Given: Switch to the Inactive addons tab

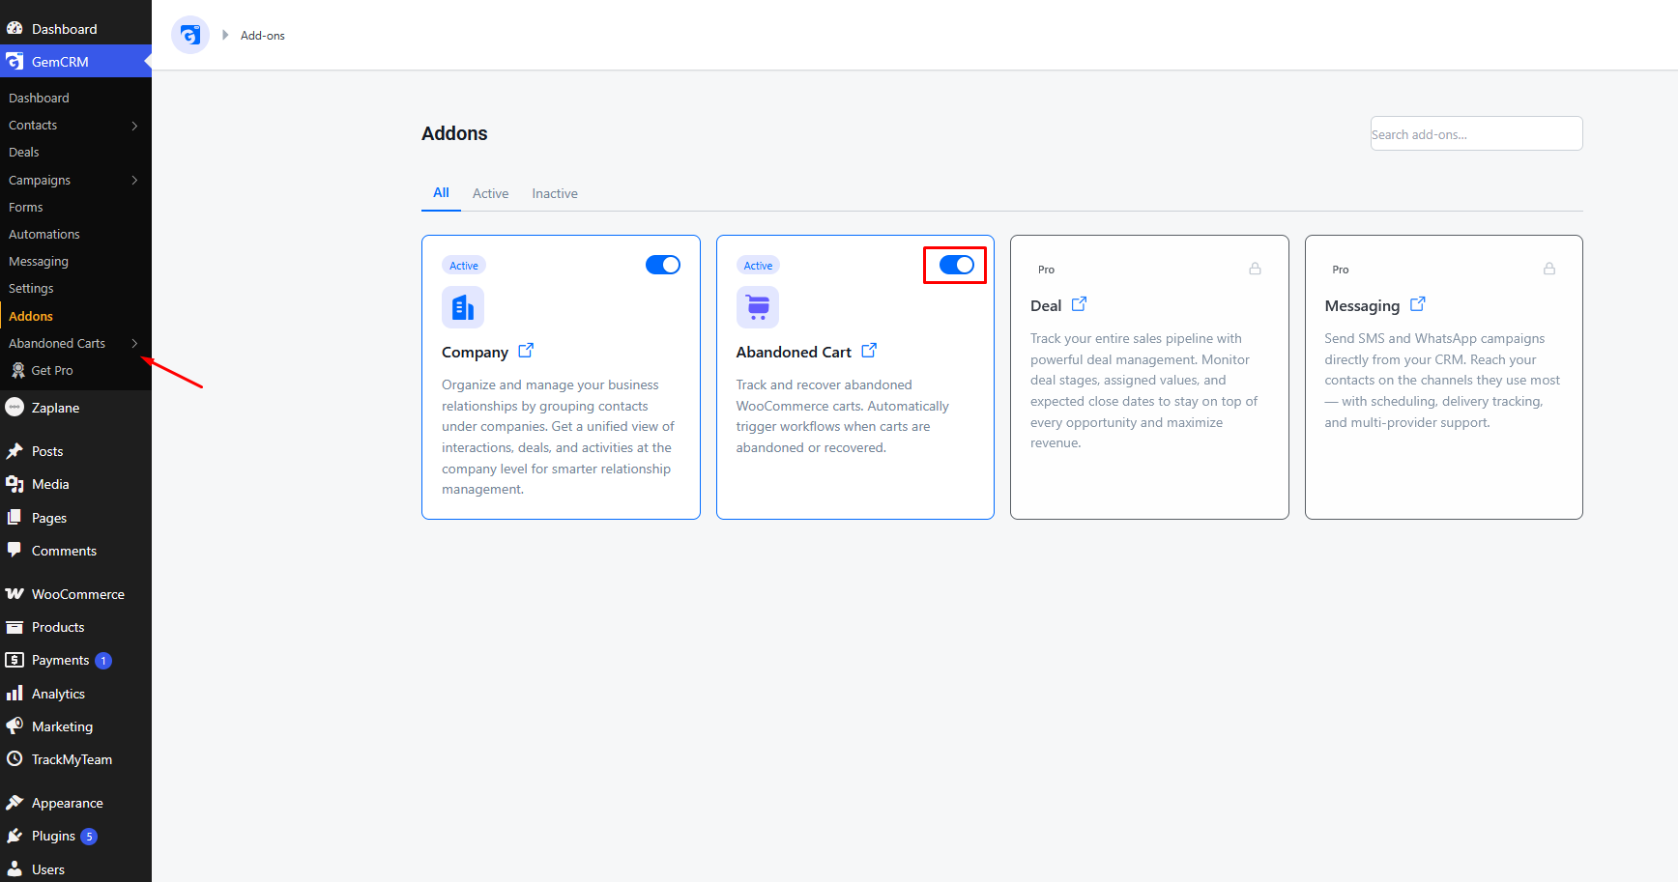Looking at the screenshot, I should (555, 193).
